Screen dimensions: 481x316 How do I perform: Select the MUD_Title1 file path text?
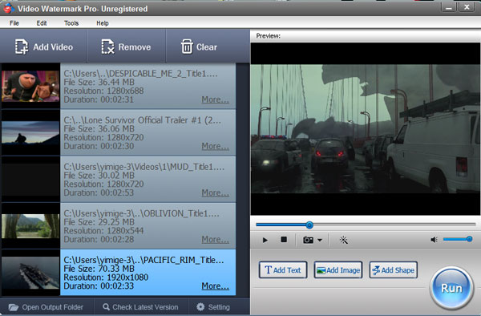click(x=143, y=167)
